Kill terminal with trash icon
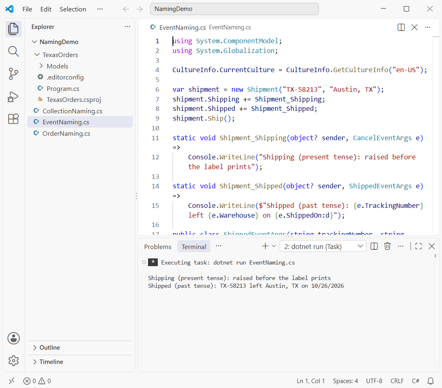Viewport: 442px width, 388px height. point(387,246)
